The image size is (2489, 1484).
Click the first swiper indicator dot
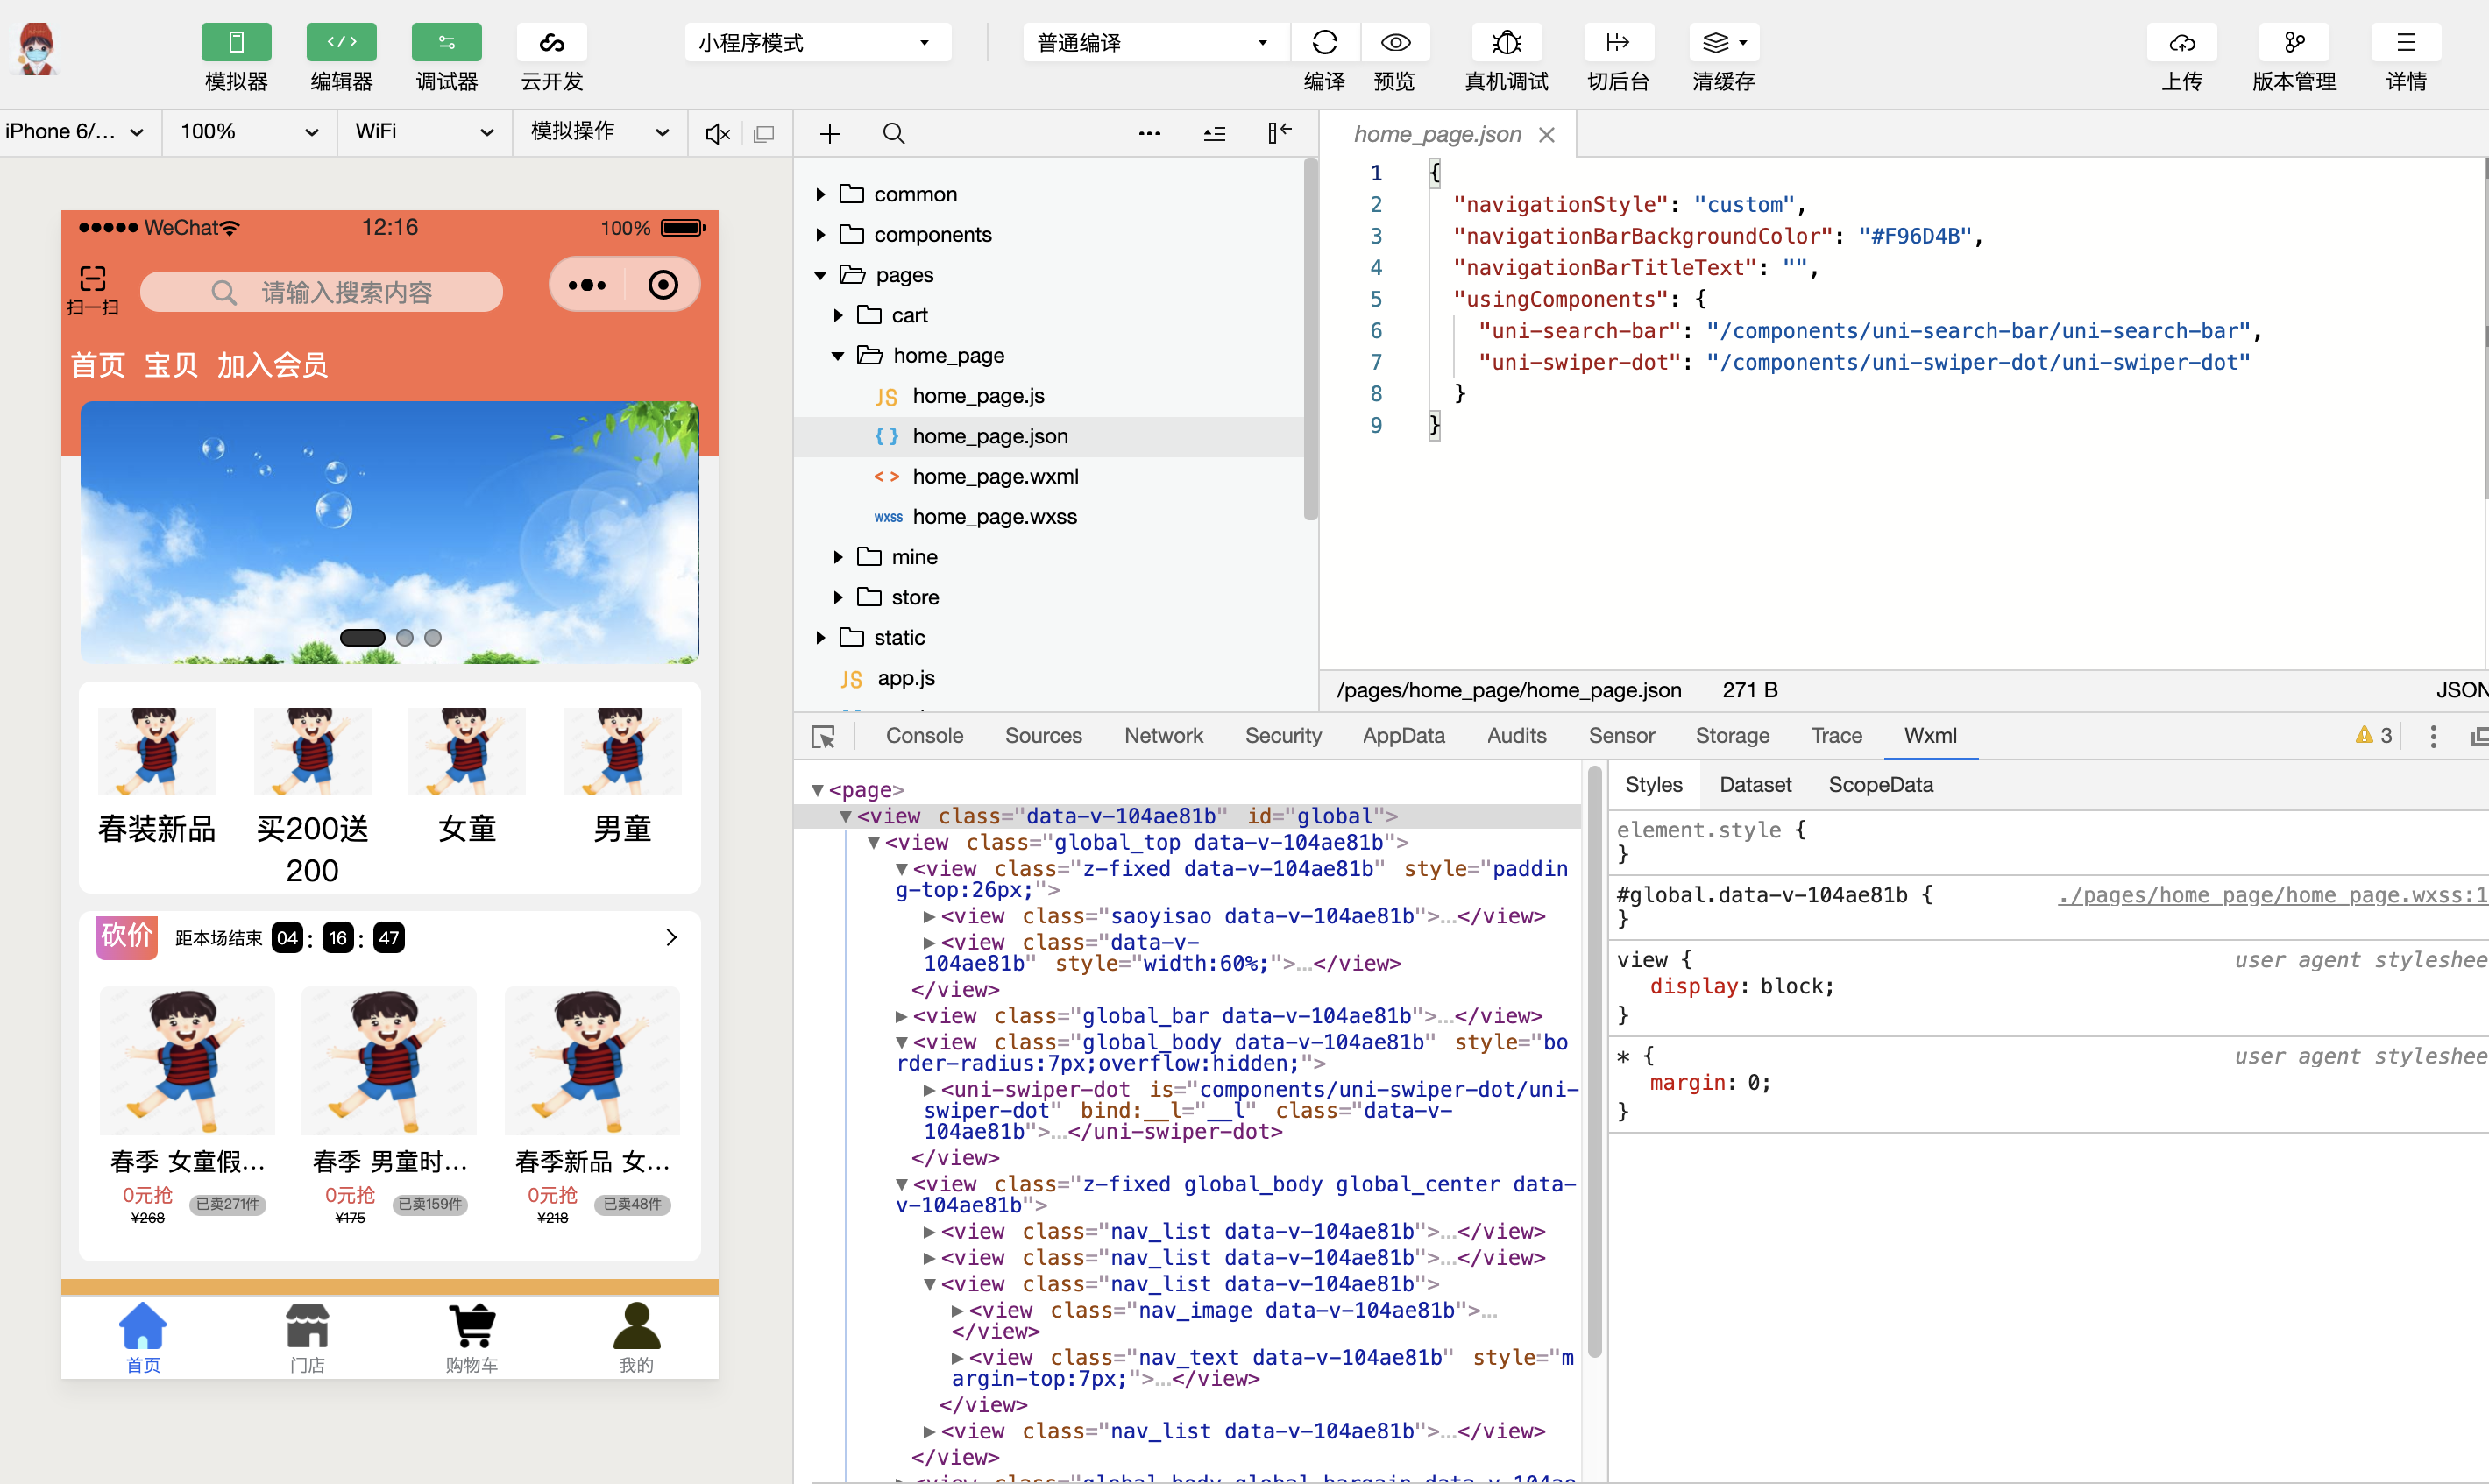coord(362,637)
